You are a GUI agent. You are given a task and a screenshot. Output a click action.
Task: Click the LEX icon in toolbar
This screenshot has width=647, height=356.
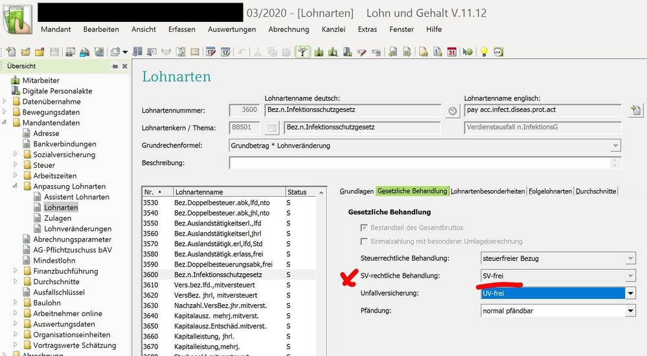coord(499,52)
